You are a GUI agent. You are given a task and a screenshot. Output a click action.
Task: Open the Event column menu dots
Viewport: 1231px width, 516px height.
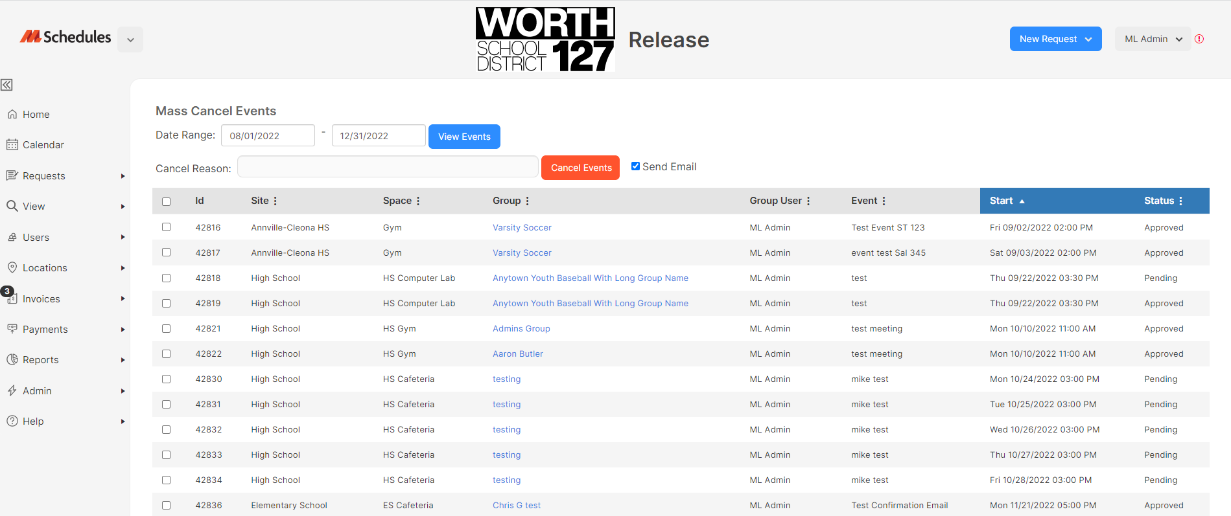point(884,201)
